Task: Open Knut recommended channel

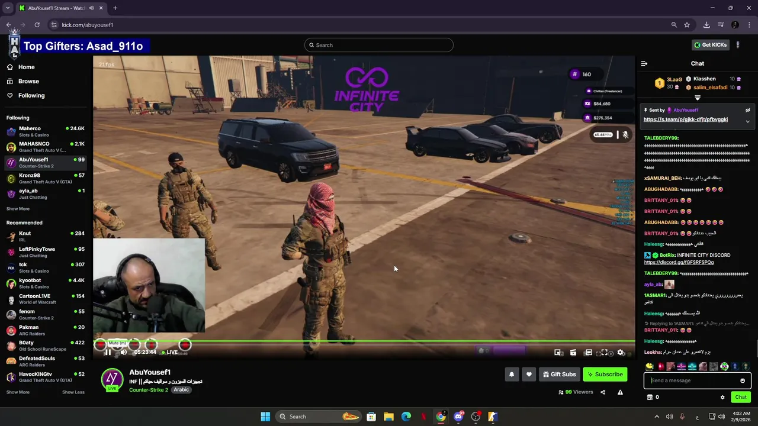Action: 46,236
